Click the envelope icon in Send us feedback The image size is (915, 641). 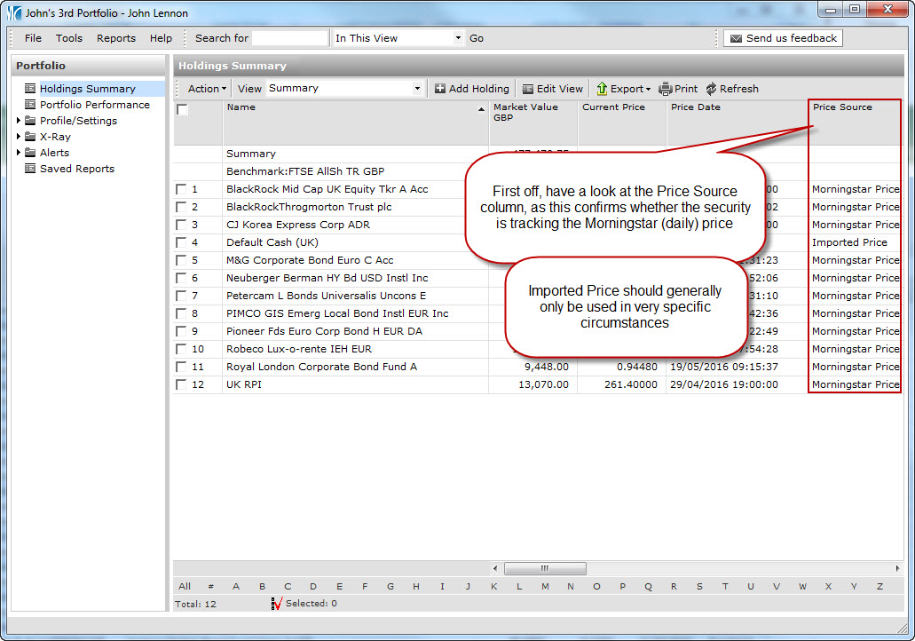coord(735,38)
